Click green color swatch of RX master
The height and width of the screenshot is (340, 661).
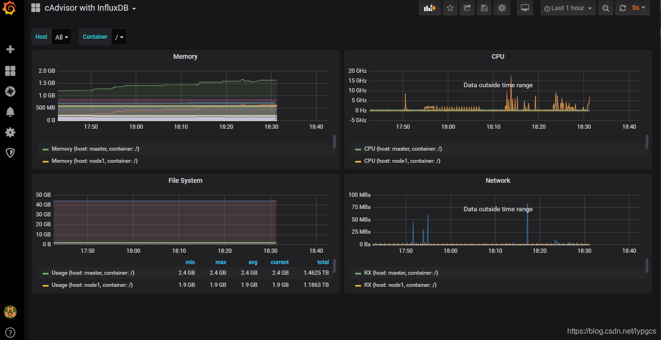(358, 273)
